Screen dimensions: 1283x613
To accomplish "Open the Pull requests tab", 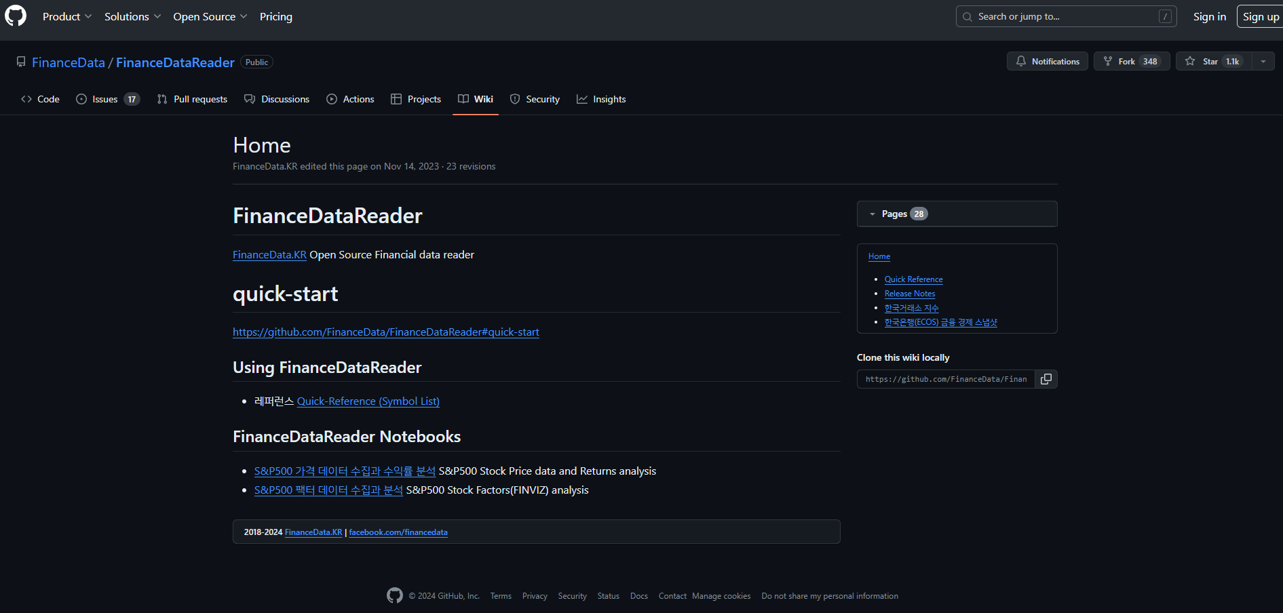I will [192, 99].
